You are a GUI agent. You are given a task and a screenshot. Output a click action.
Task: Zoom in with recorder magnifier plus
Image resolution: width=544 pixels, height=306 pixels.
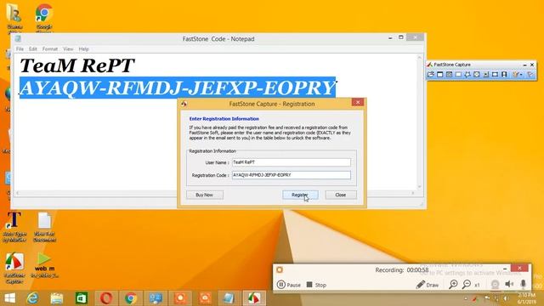click(x=453, y=285)
